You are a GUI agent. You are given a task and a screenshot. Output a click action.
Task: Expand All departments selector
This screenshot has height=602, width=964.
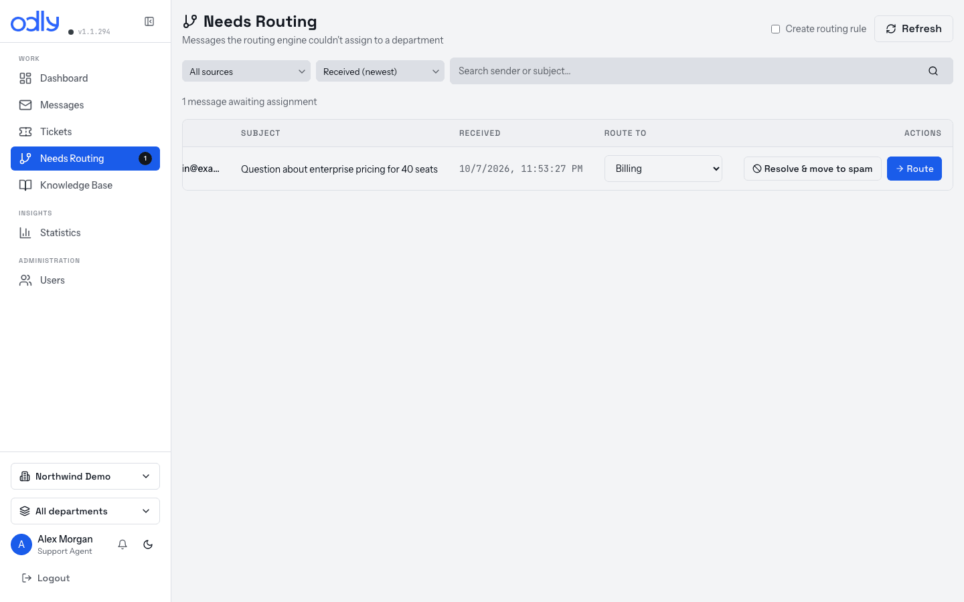(x=85, y=511)
